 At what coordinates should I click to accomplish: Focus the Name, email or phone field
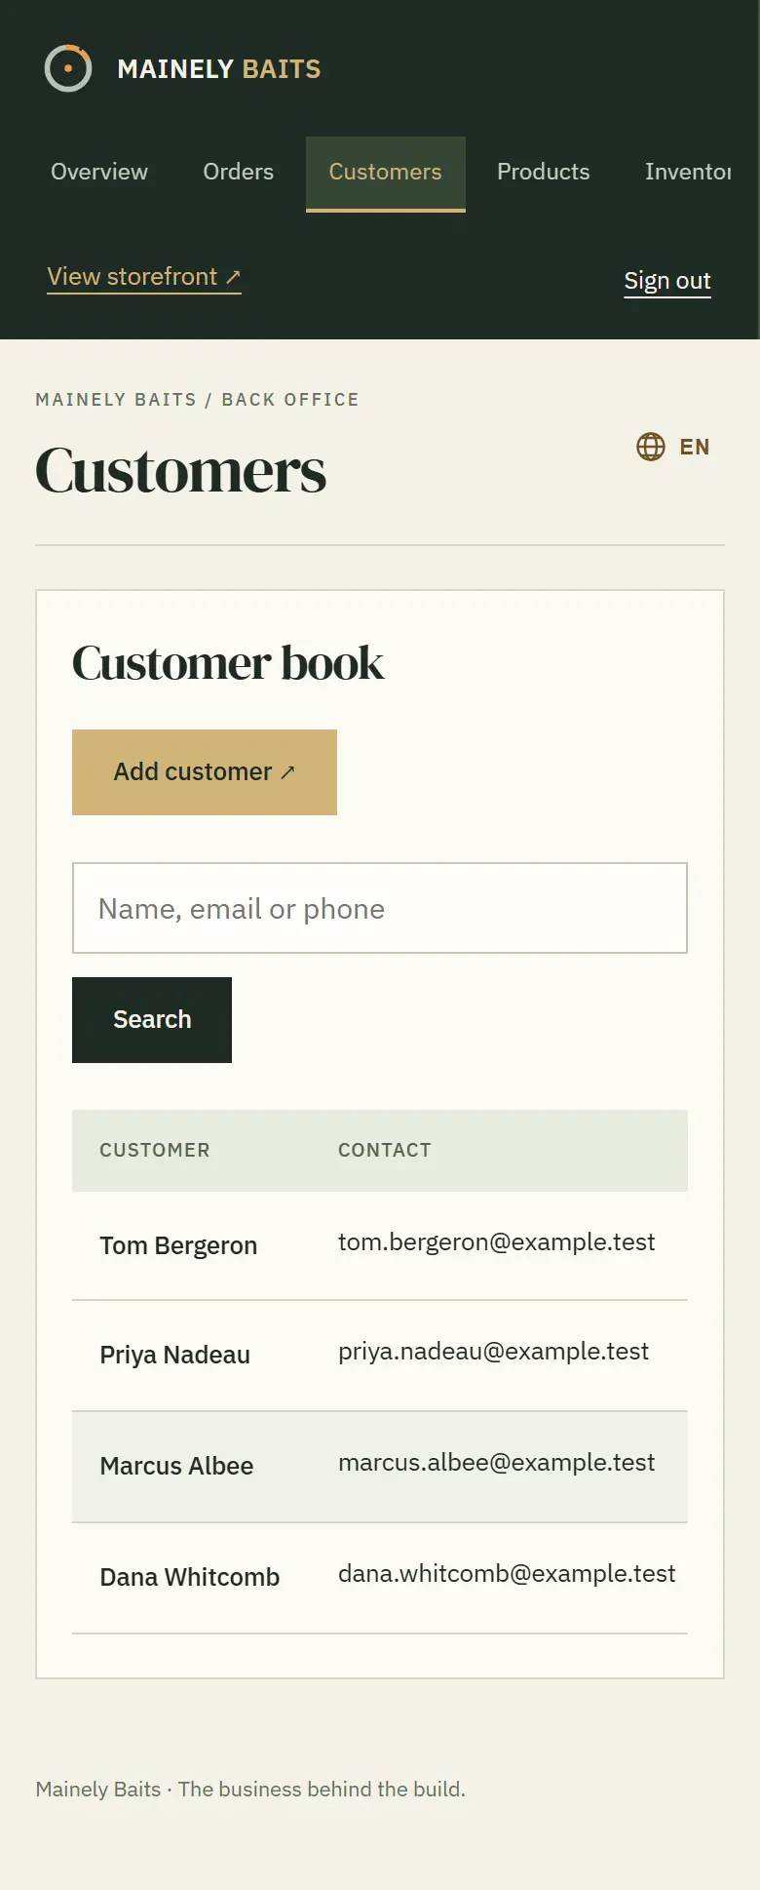pyautogui.click(x=380, y=908)
